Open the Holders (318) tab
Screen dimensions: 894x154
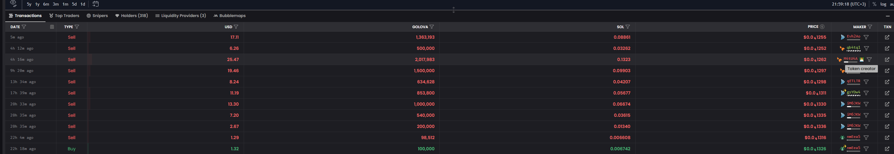[132, 15]
